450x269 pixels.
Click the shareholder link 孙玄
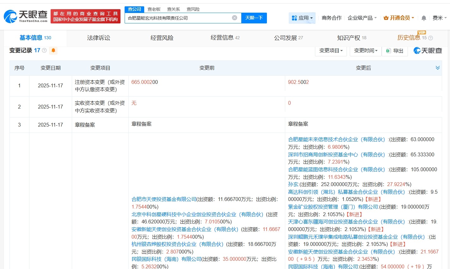[293, 184]
